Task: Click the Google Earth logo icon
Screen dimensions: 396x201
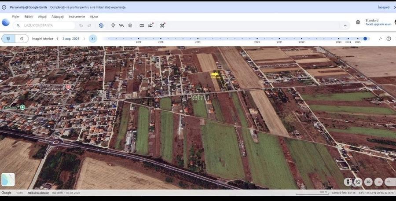Action: point(6,23)
